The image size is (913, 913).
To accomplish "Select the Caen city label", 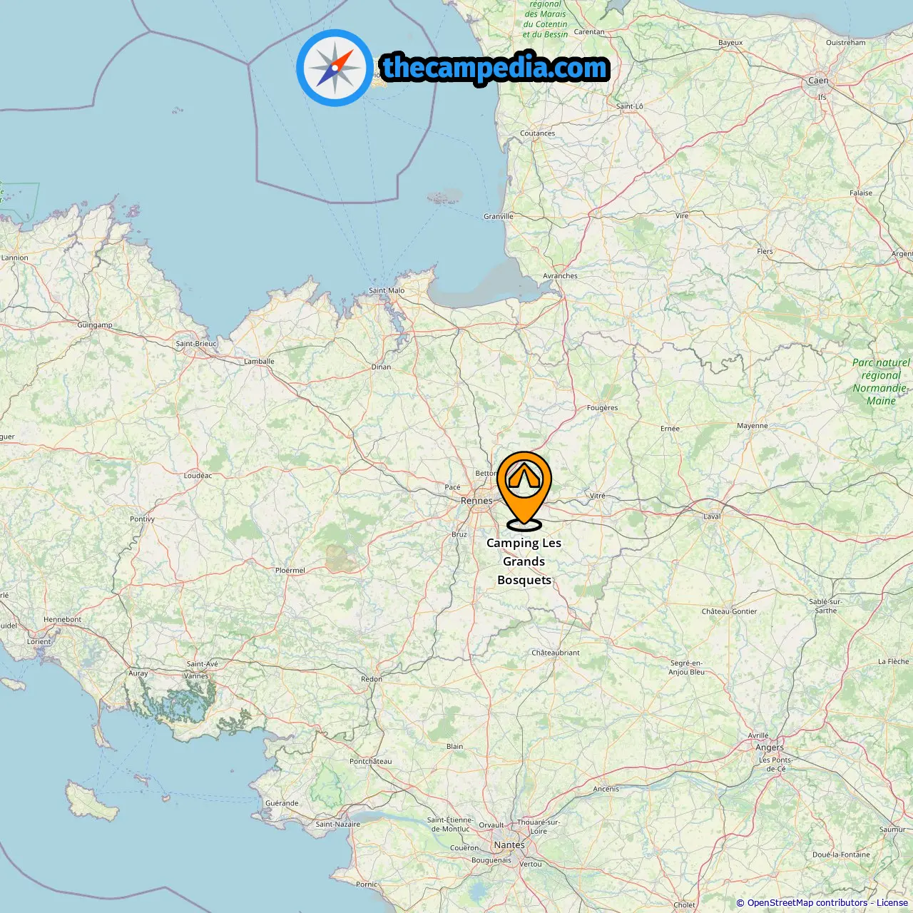I will [x=818, y=81].
